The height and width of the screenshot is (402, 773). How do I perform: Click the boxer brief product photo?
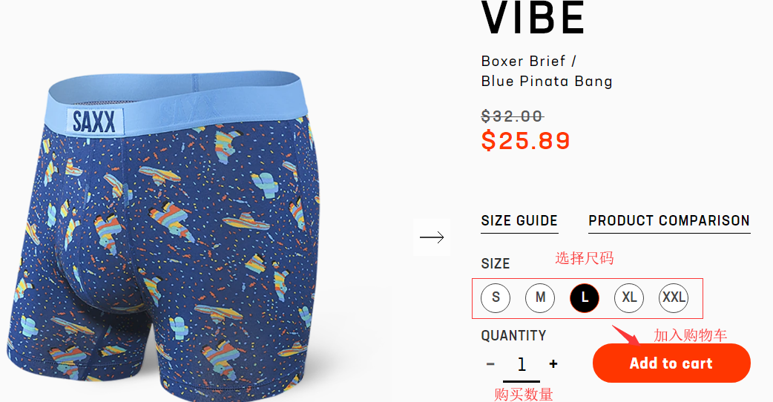click(x=162, y=237)
